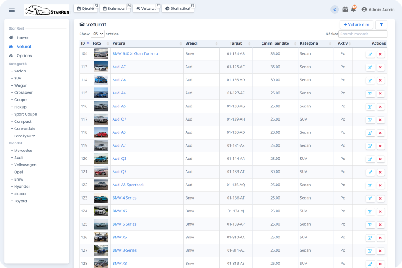Click the euro currency icon
The width and height of the screenshot is (402, 268).
pyautogui.click(x=334, y=9)
